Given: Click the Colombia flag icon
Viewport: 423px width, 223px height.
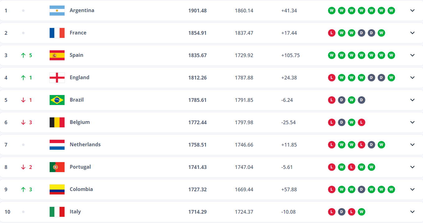Looking at the screenshot, I should (x=57, y=189).
